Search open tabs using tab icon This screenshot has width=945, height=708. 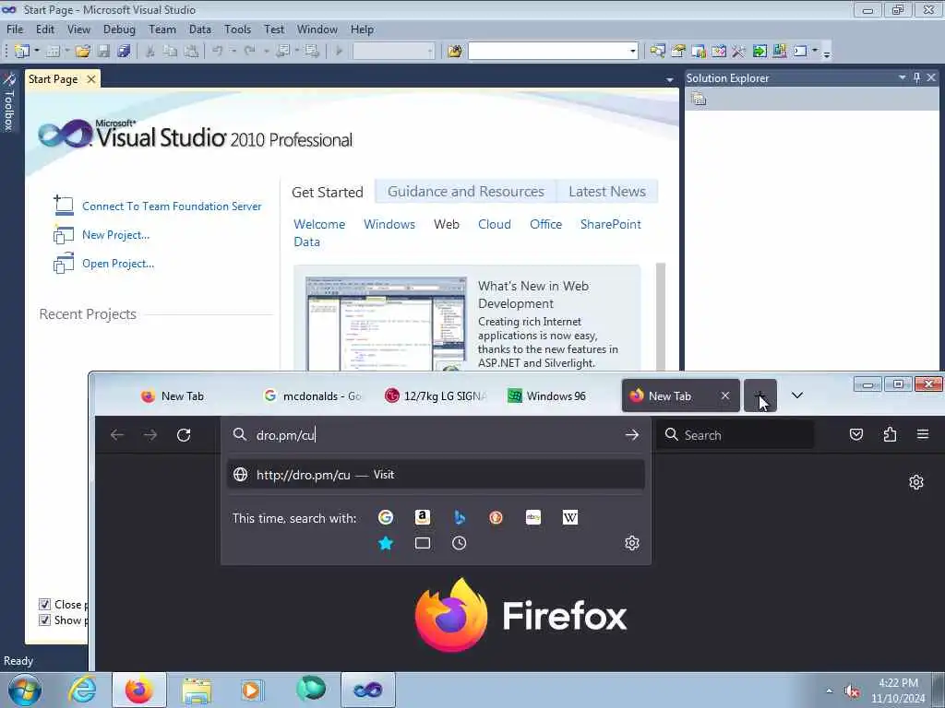[423, 543]
